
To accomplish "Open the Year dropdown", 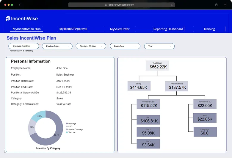I will pos(159,46).
